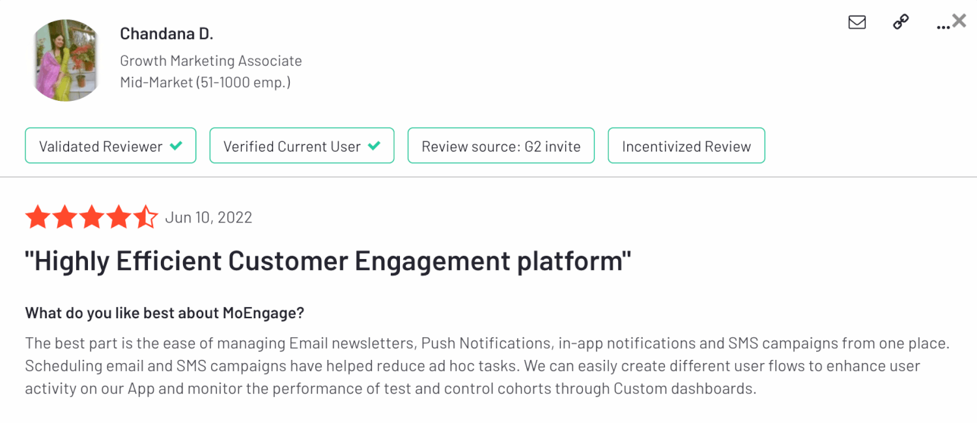Click the second rating star
Screen dimensions: 977x423
coord(64,217)
